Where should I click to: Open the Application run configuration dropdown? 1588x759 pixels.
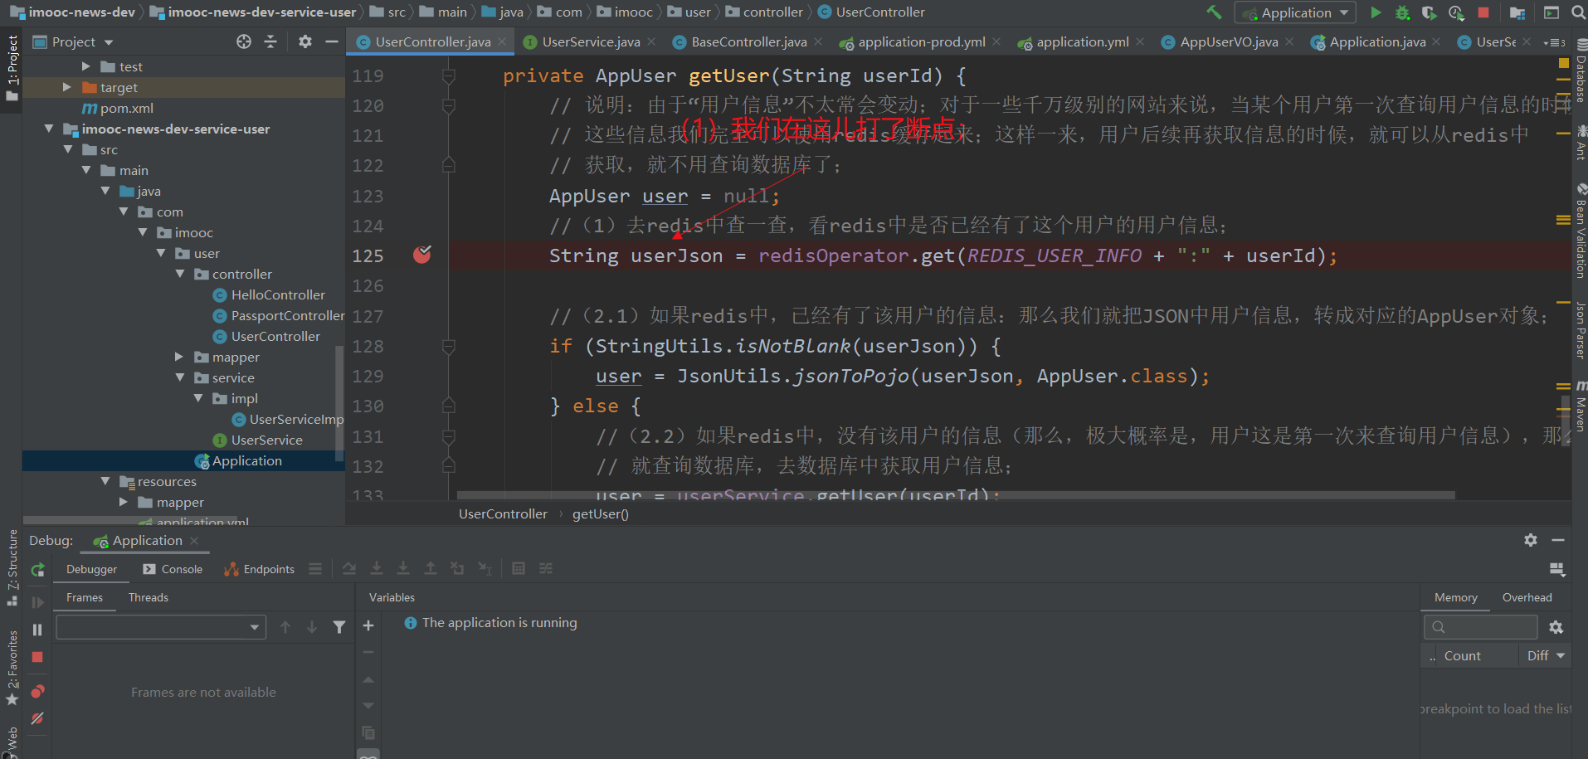[1295, 12]
